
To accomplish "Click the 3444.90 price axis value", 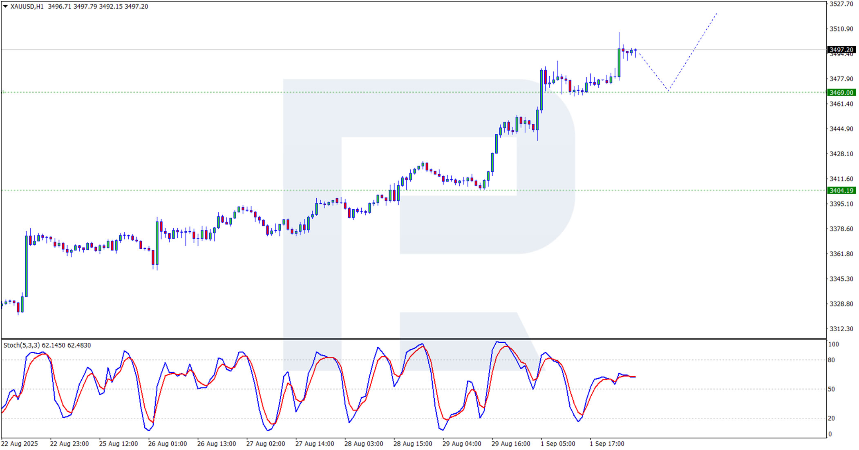I will point(841,129).
